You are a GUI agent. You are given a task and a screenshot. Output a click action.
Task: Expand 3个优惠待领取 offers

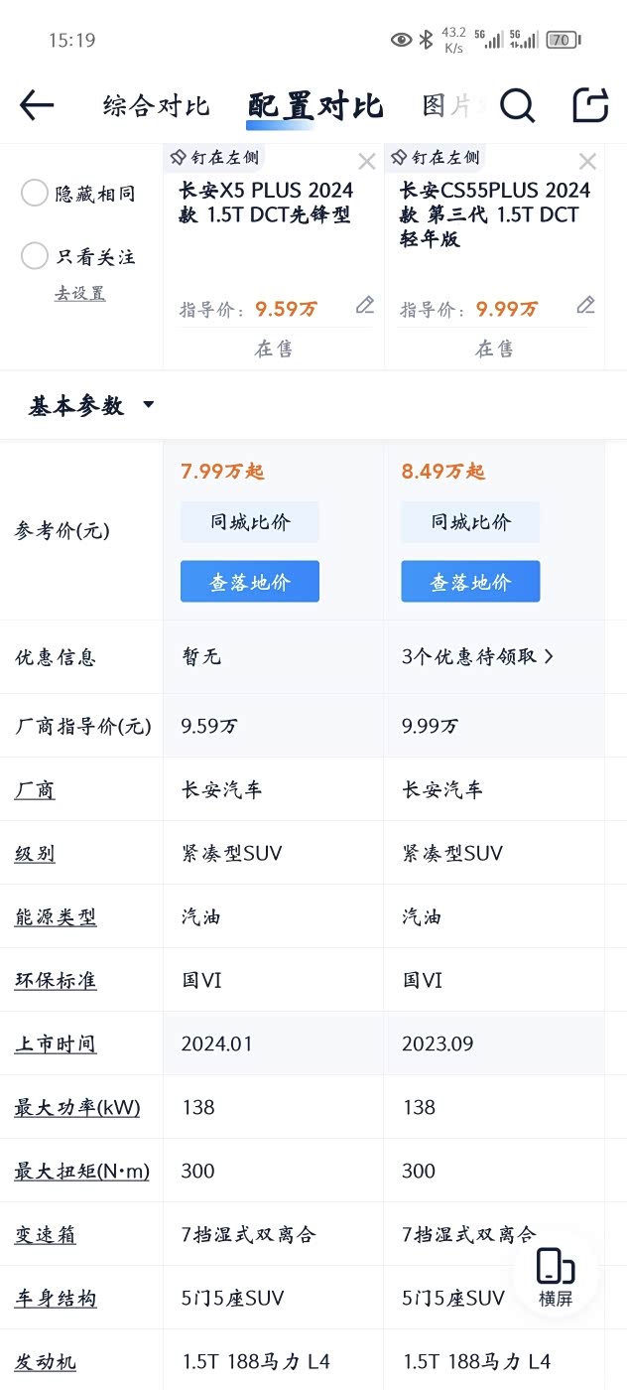tap(477, 656)
